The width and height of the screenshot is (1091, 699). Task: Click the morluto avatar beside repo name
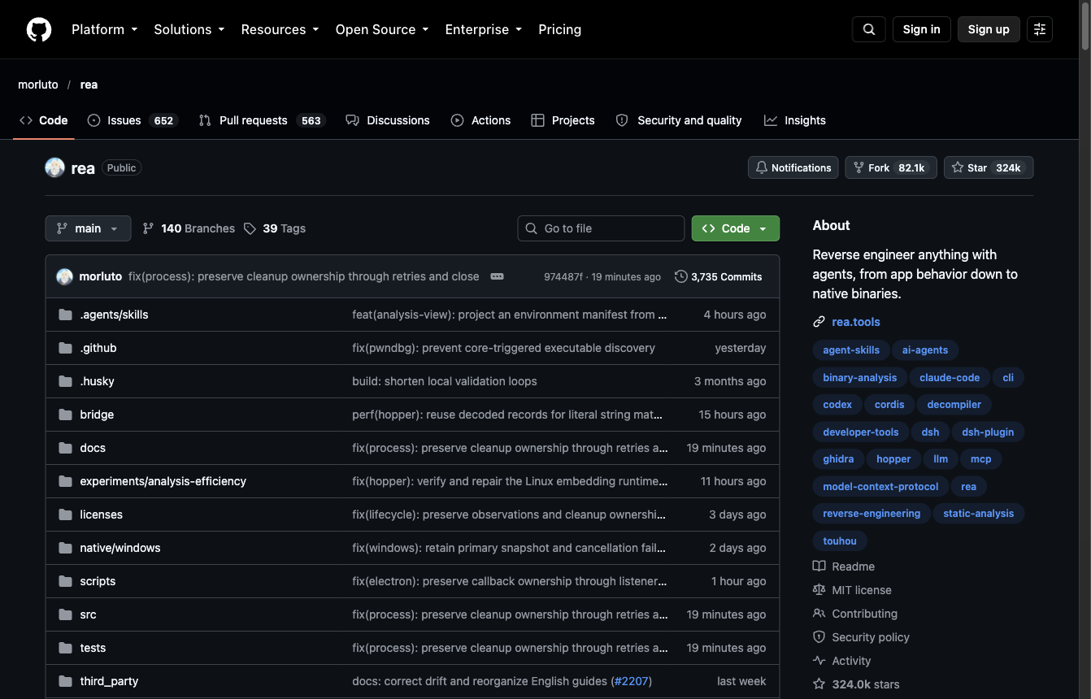coord(54,168)
